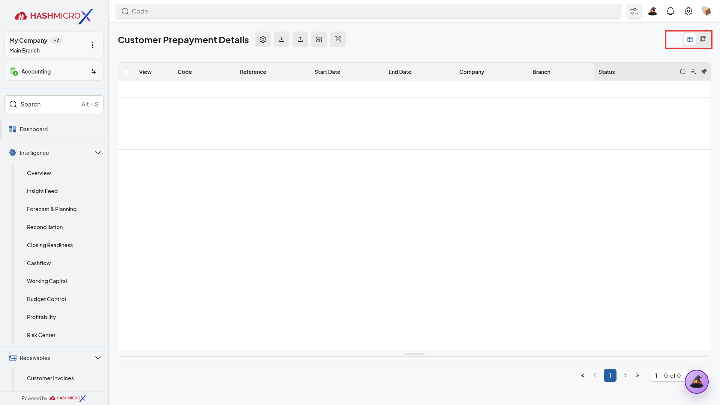
Task: Click the scan/capture icon in the toolbar
Action: point(338,39)
